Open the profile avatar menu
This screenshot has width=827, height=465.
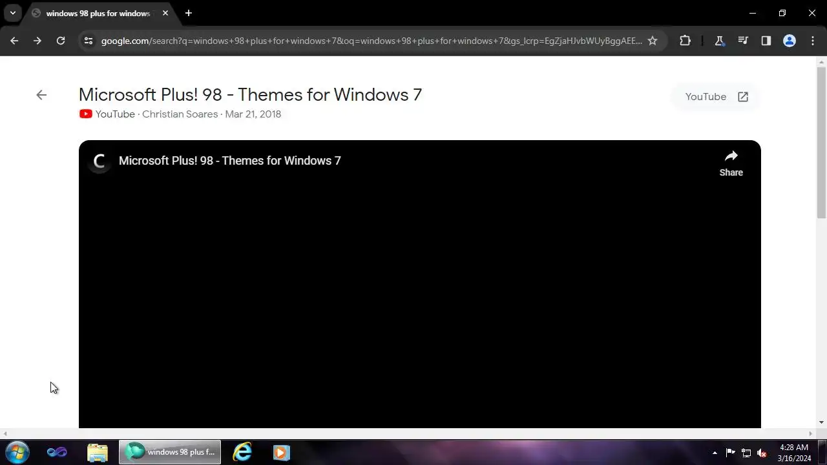pyautogui.click(x=790, y=41)
